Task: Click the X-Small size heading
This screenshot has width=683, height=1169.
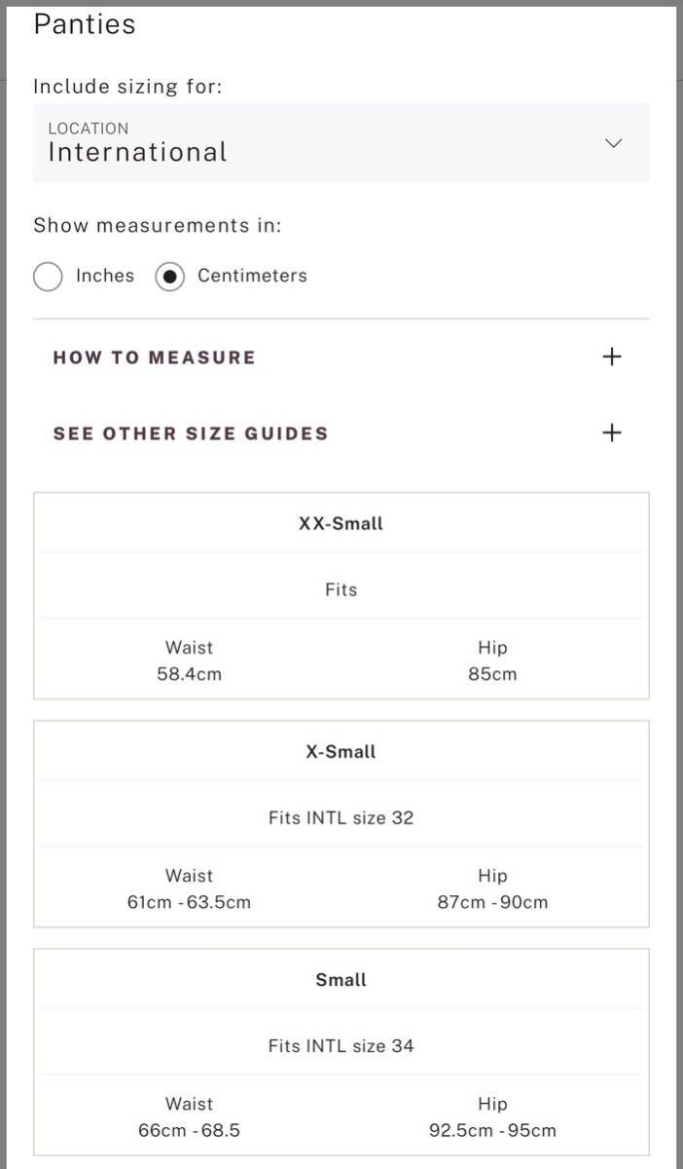Action: (341, 752)
